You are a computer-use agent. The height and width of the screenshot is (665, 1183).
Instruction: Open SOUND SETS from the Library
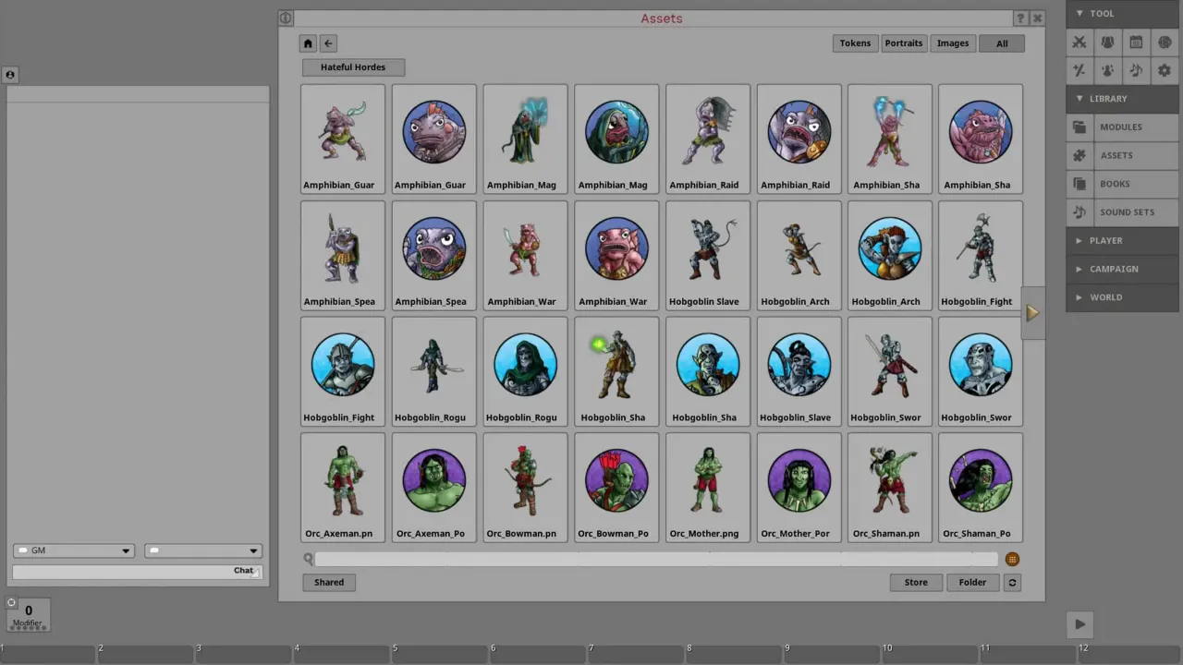pyautogui.click(x=1135, y=212)
